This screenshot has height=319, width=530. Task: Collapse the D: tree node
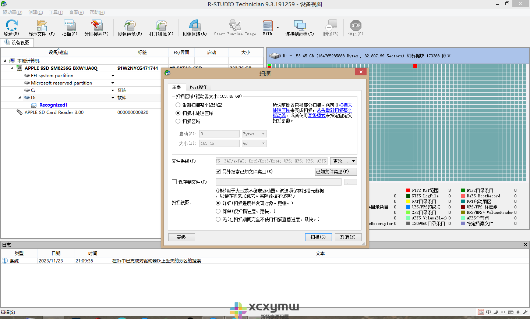click(20, 97)
